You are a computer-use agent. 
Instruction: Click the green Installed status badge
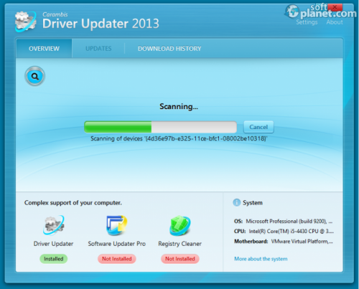[54, 259]
